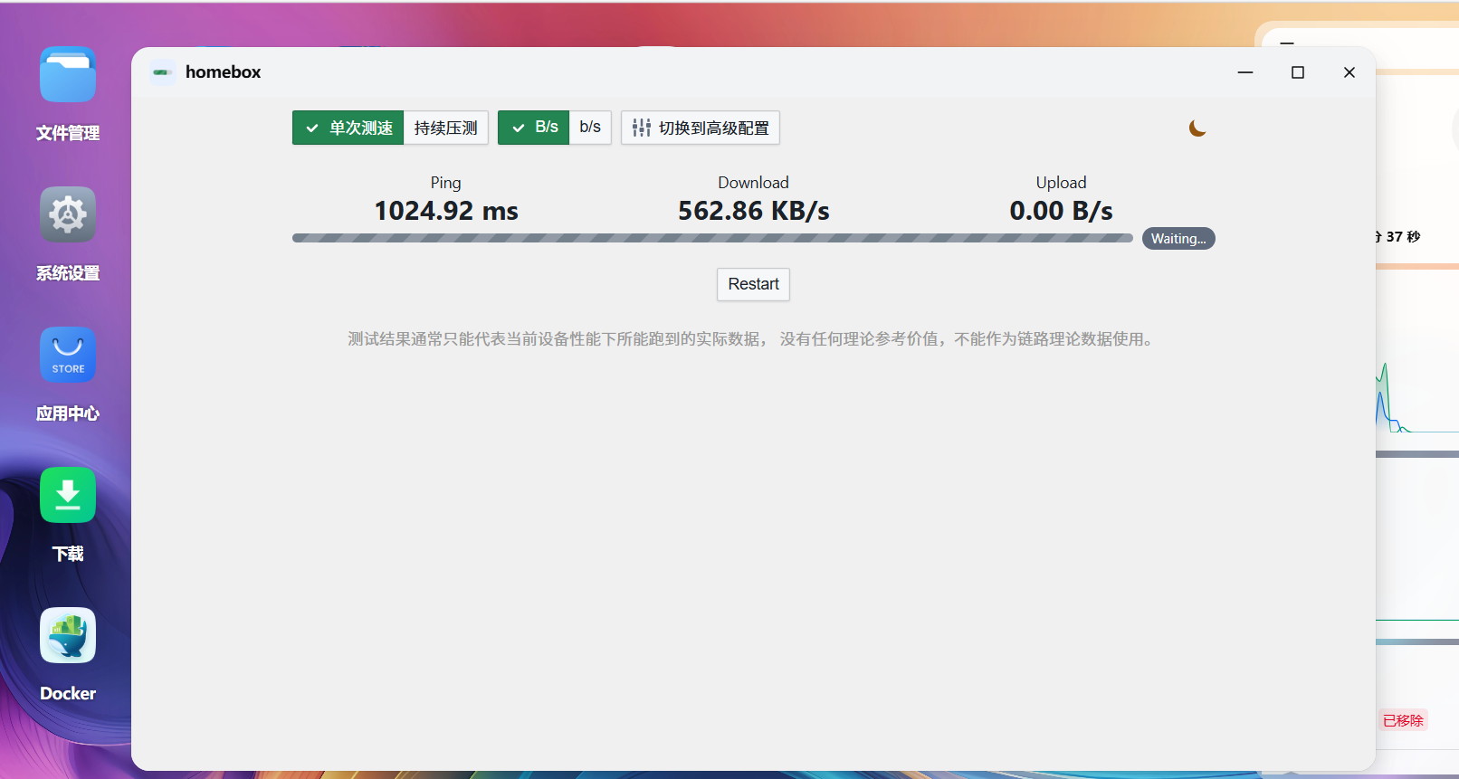This screenshot has width=1459, height=779.
Task: Open the 下载 download icon
Action: click(x=68, y=495)
